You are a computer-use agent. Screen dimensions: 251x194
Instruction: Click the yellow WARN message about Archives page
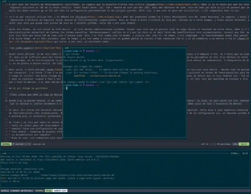coord(58,178)
